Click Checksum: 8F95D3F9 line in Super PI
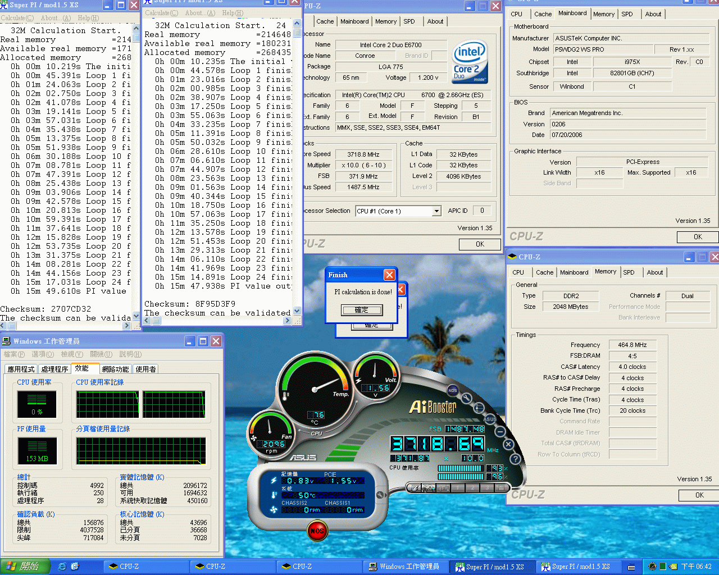 click(x=190, y=304)
